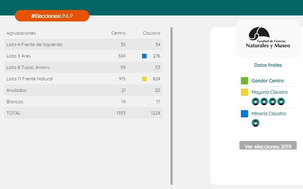Open Ver elecciones 2019 button
This screenshot has width=303, height=189.
click(x=268, y=146)
